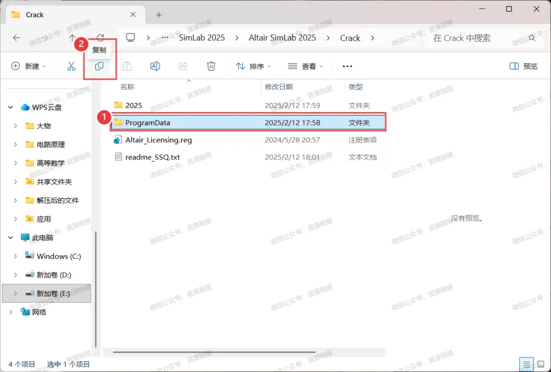Click Crack breadcrumb segment
551x372 pixels.
point(350,38)
